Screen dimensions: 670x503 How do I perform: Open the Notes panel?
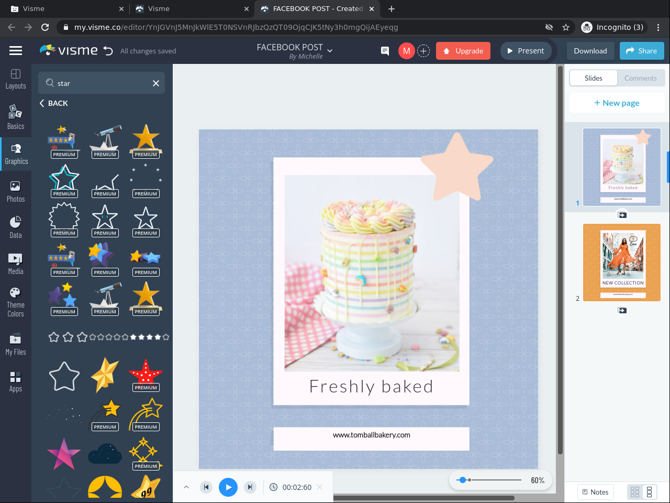[x=596, y=492]
